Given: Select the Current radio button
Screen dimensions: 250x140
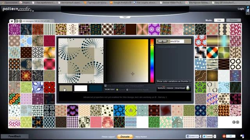Looking at the screenshot, I should pos(117,90).
